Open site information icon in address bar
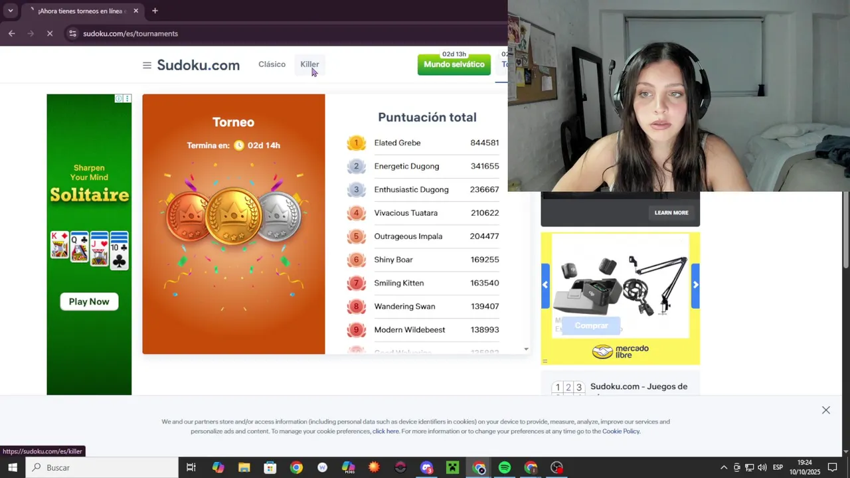The width and height of the screenshot is (850, 478). click(x=72, y=33)
